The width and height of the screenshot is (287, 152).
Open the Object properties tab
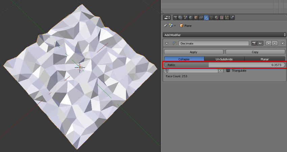coord(196,18)
